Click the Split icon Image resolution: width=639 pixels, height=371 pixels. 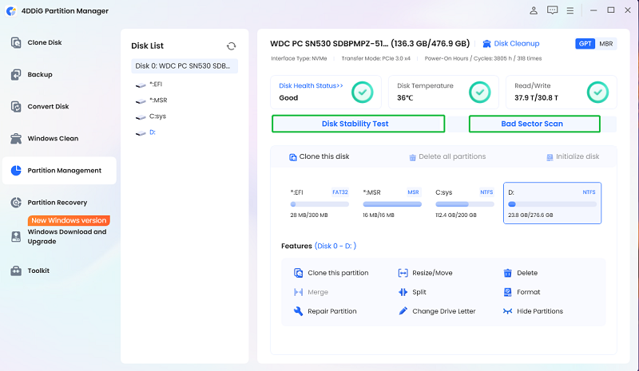(403, 292)
